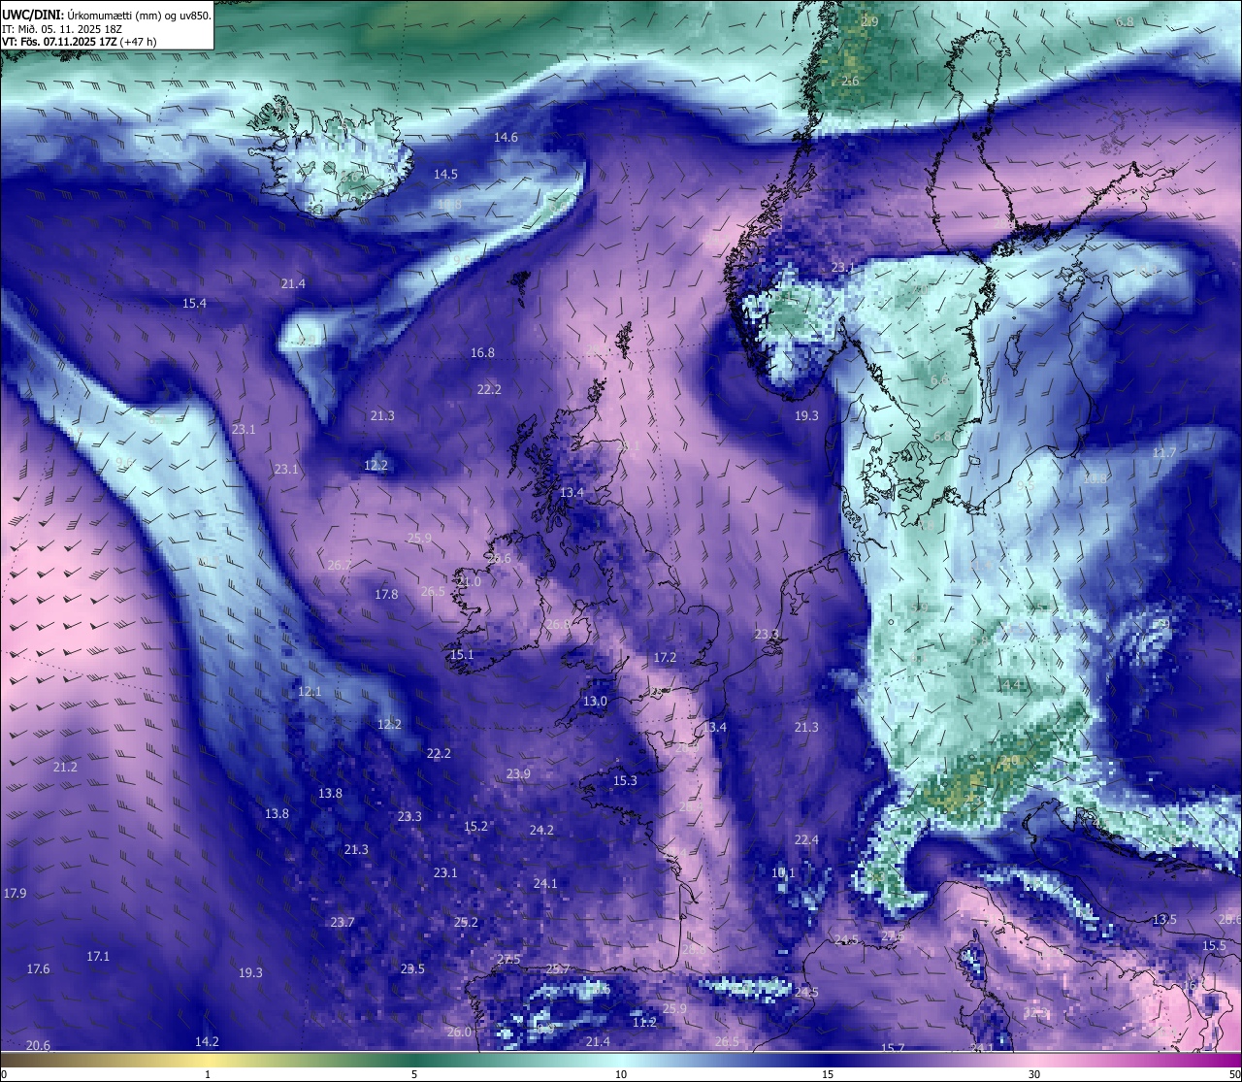Select the 23.9 value label
The width and height of the screenshot is (1242, 1082).
tap(518, 774)
